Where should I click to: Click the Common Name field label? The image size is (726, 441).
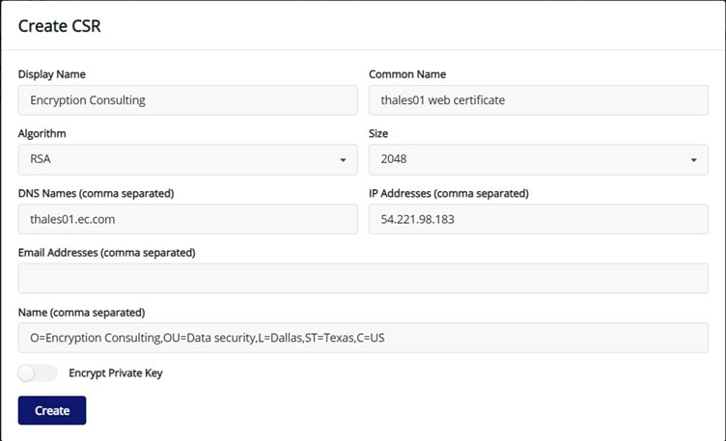(x=406, y=74)
